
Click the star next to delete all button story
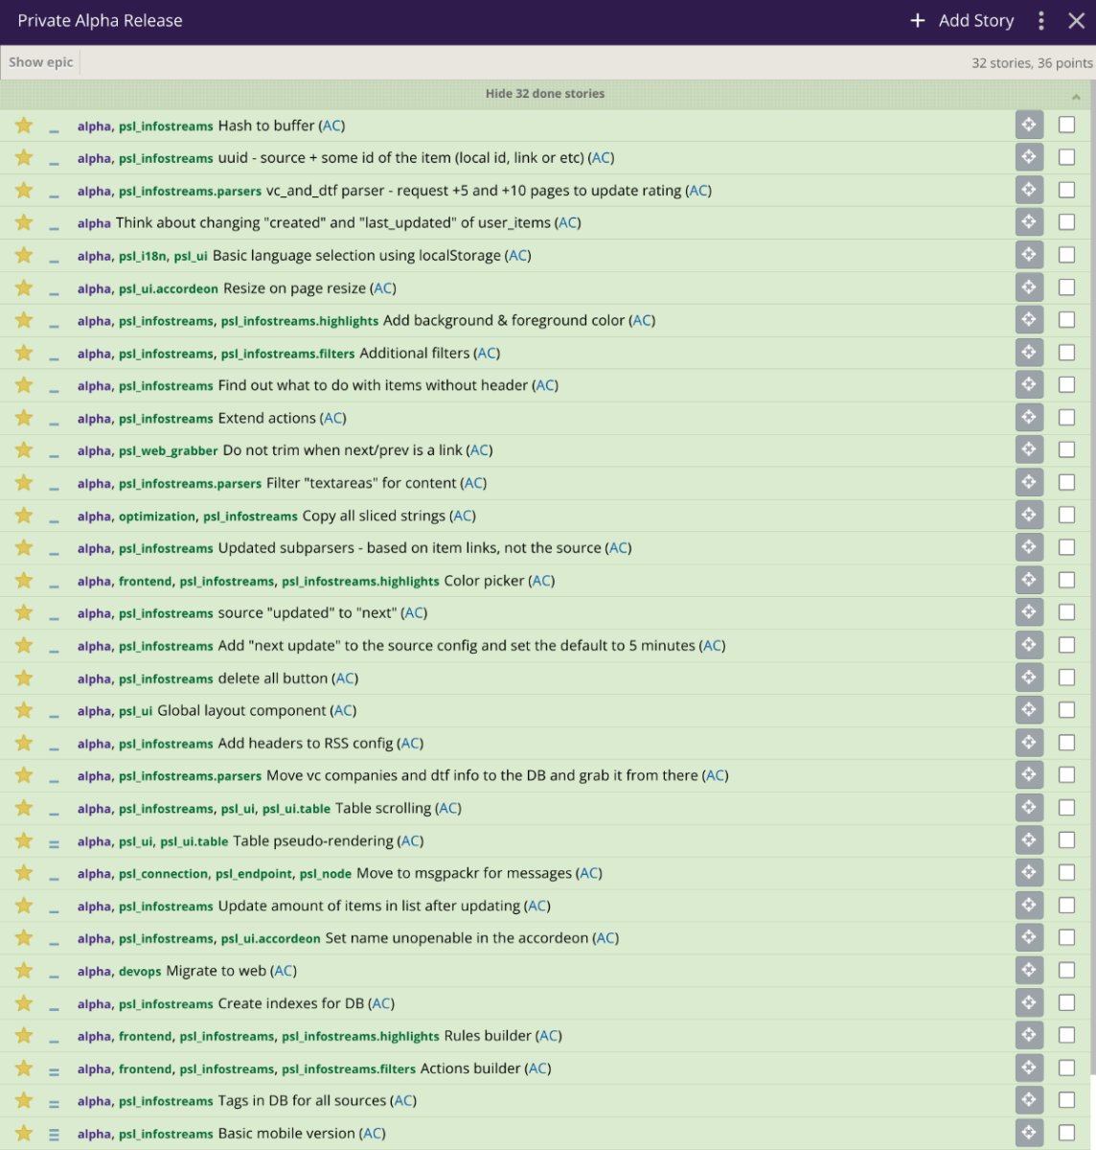pyautogui.click(x=24, y=678)
